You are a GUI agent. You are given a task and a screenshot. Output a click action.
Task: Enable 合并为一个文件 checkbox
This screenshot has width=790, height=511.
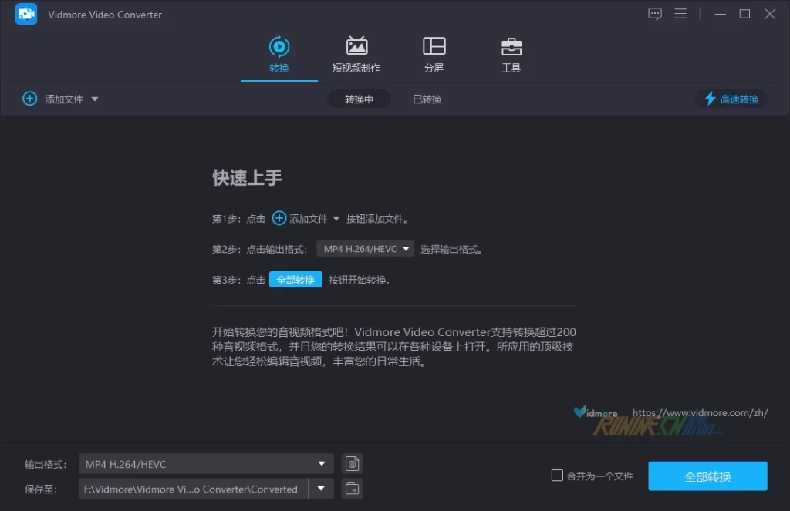pos(557,476)
